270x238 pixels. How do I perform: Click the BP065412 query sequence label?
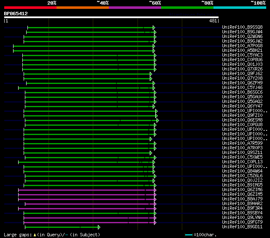pyautogui.click(x=16, y=14)
